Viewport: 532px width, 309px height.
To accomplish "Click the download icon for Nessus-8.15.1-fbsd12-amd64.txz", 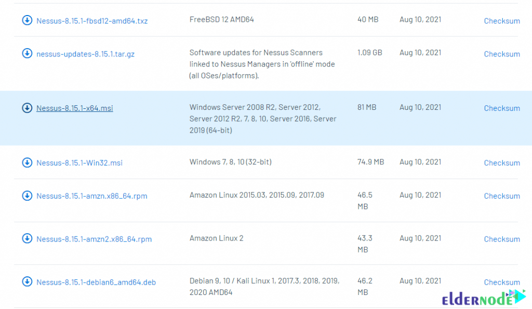I will (x=26, y=20).
